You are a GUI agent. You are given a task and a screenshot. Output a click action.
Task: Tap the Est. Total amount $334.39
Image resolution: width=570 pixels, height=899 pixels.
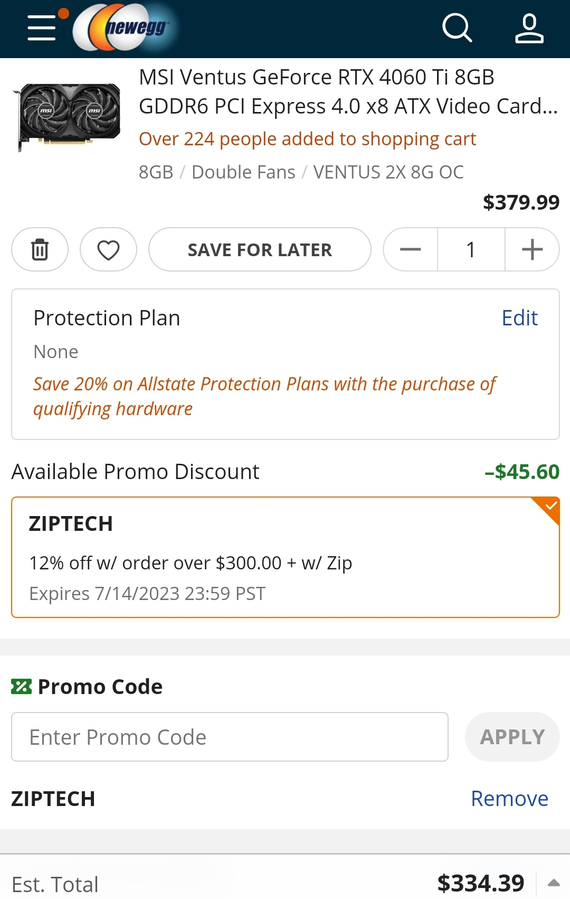click(481, 883)
